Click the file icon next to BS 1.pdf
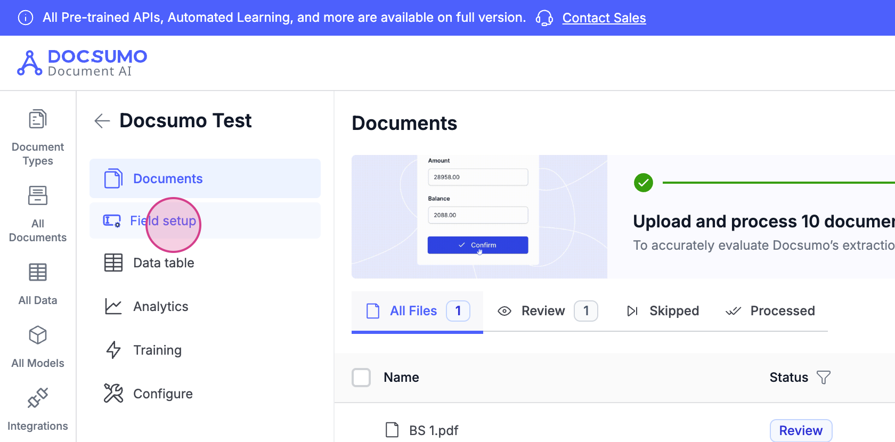 392,430
